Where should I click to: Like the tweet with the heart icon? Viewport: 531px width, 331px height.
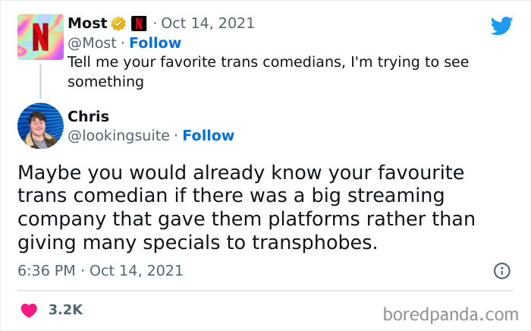coord(29,310)
